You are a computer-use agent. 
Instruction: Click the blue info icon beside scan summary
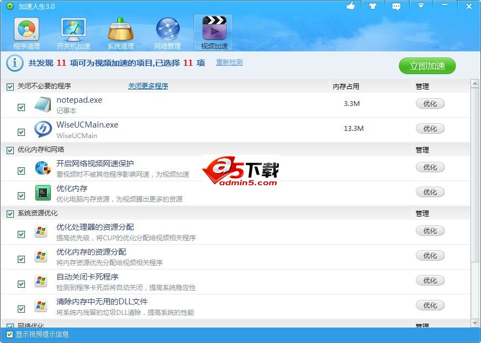pyautogui.click(x=14, y=63)
